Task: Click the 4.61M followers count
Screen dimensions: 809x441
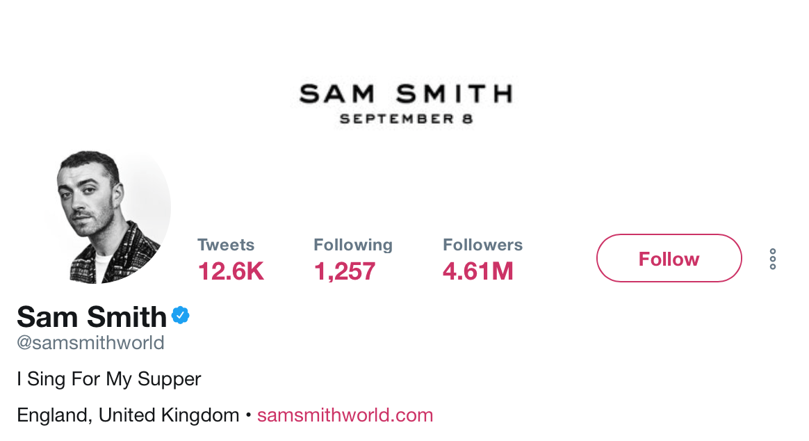Action: click(x=478, y=271)
